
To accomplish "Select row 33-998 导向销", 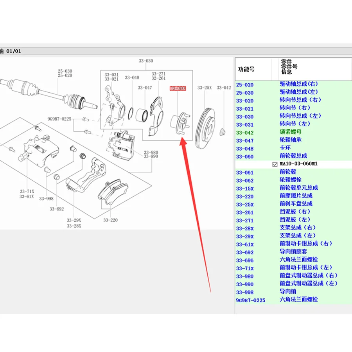I will coord(293,292).
